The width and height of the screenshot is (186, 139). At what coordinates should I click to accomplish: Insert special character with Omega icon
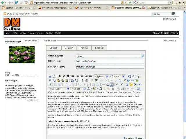127,85
